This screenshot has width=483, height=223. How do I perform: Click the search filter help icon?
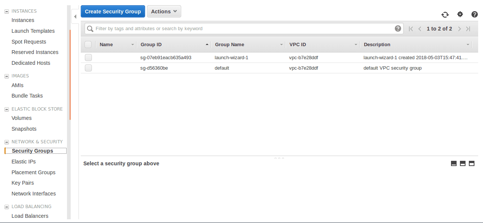[398, 28]
